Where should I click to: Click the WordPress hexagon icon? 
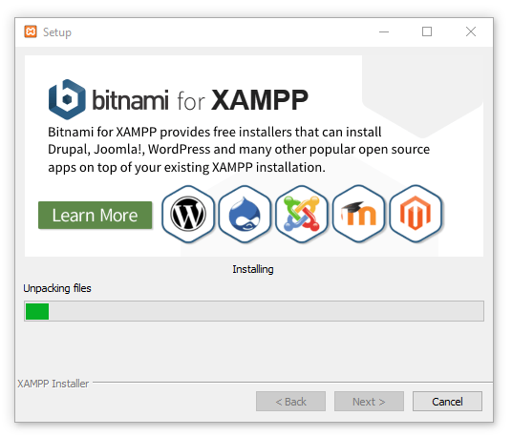point(188,215)
